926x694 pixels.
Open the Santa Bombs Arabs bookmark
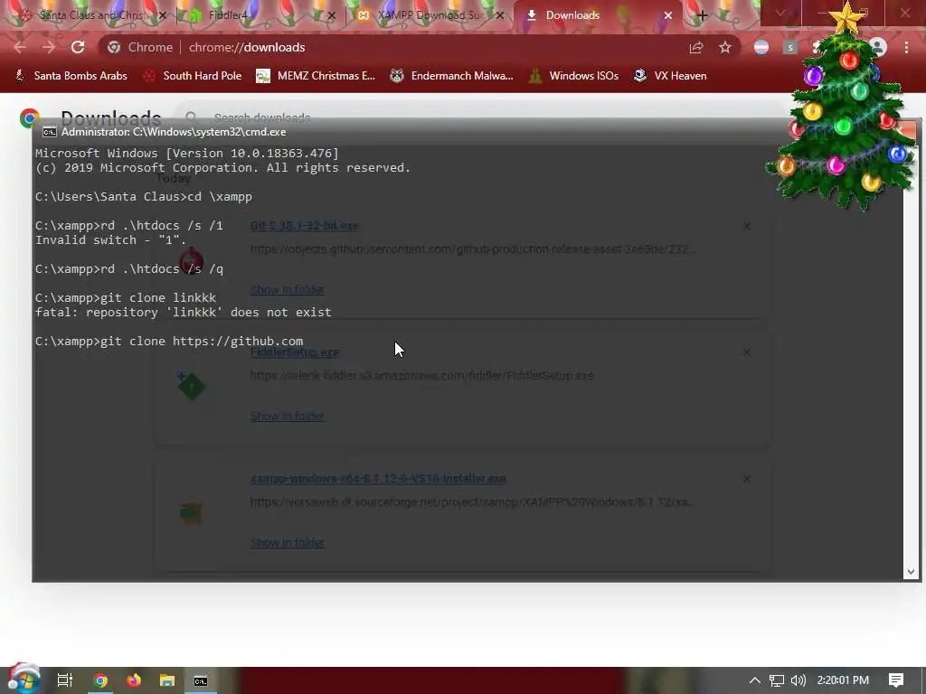click(x=71, y=76)
